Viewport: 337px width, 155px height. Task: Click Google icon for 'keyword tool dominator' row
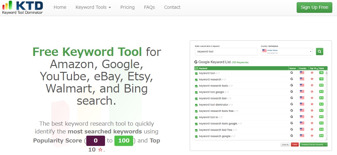click(292, 104)
